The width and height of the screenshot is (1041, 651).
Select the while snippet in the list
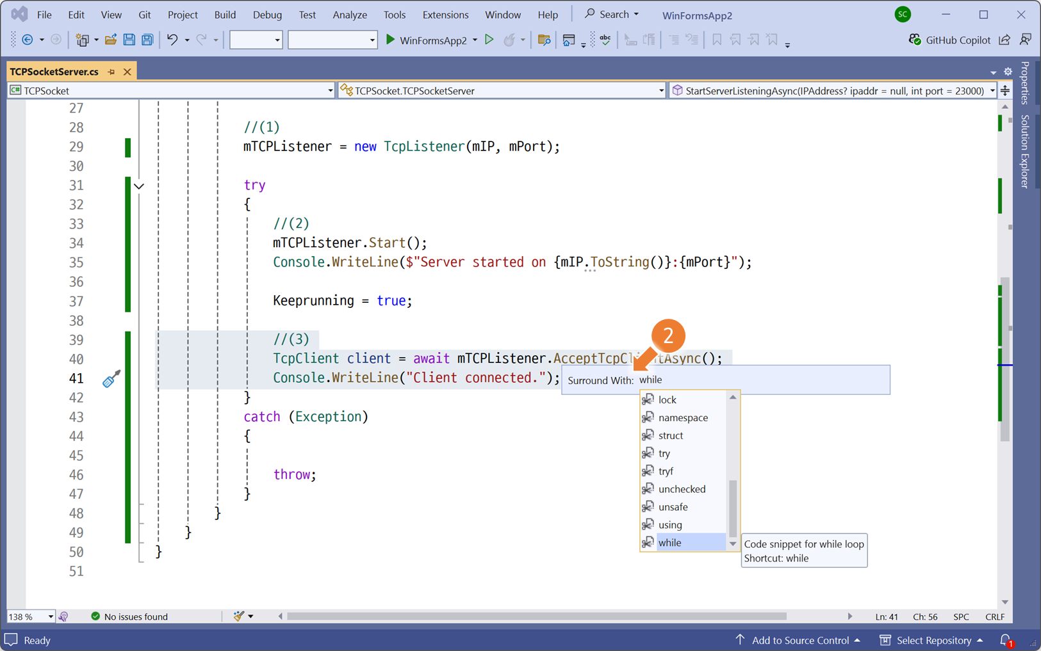point(684,543)
